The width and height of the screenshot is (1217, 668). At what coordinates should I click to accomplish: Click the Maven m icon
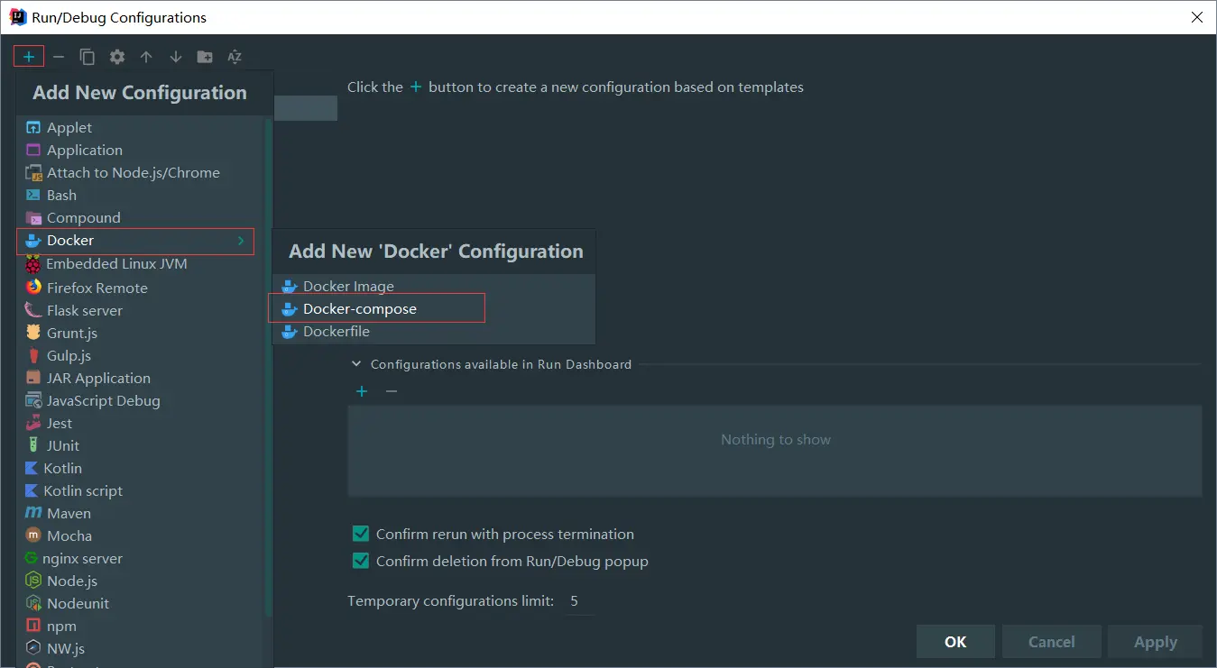(33, 513)
